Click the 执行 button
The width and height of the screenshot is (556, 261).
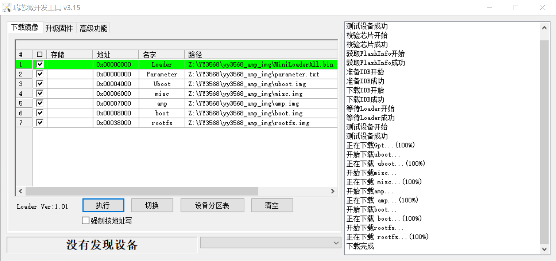[103, 205]
